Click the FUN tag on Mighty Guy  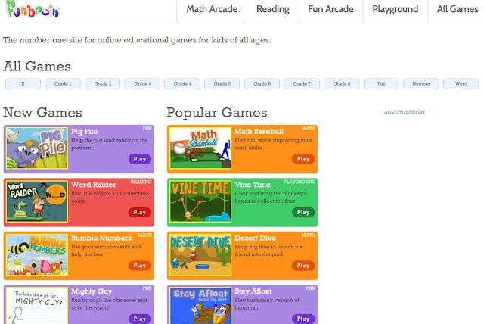(147, 288)
